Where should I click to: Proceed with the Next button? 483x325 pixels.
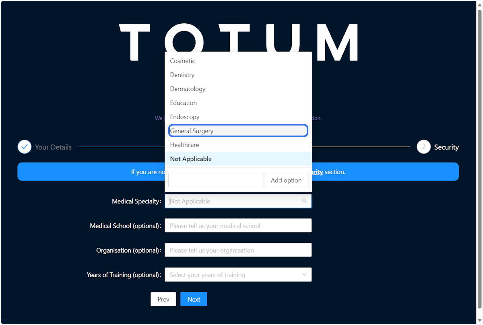point(194,299)
